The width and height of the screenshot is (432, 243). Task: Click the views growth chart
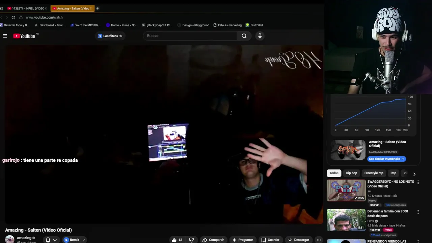point(374,114)
